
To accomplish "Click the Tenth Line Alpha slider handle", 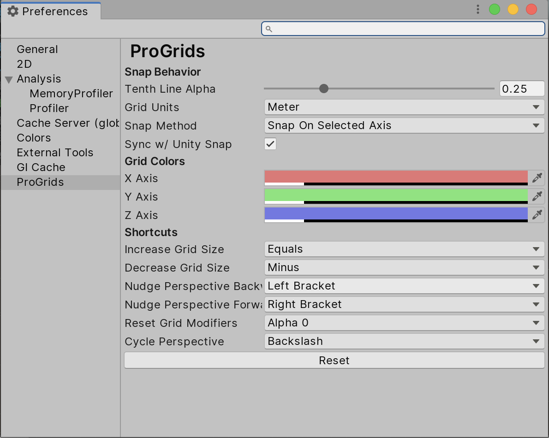I will tap(324, 89).
